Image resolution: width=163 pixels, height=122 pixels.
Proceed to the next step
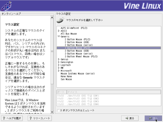point(153,118)
